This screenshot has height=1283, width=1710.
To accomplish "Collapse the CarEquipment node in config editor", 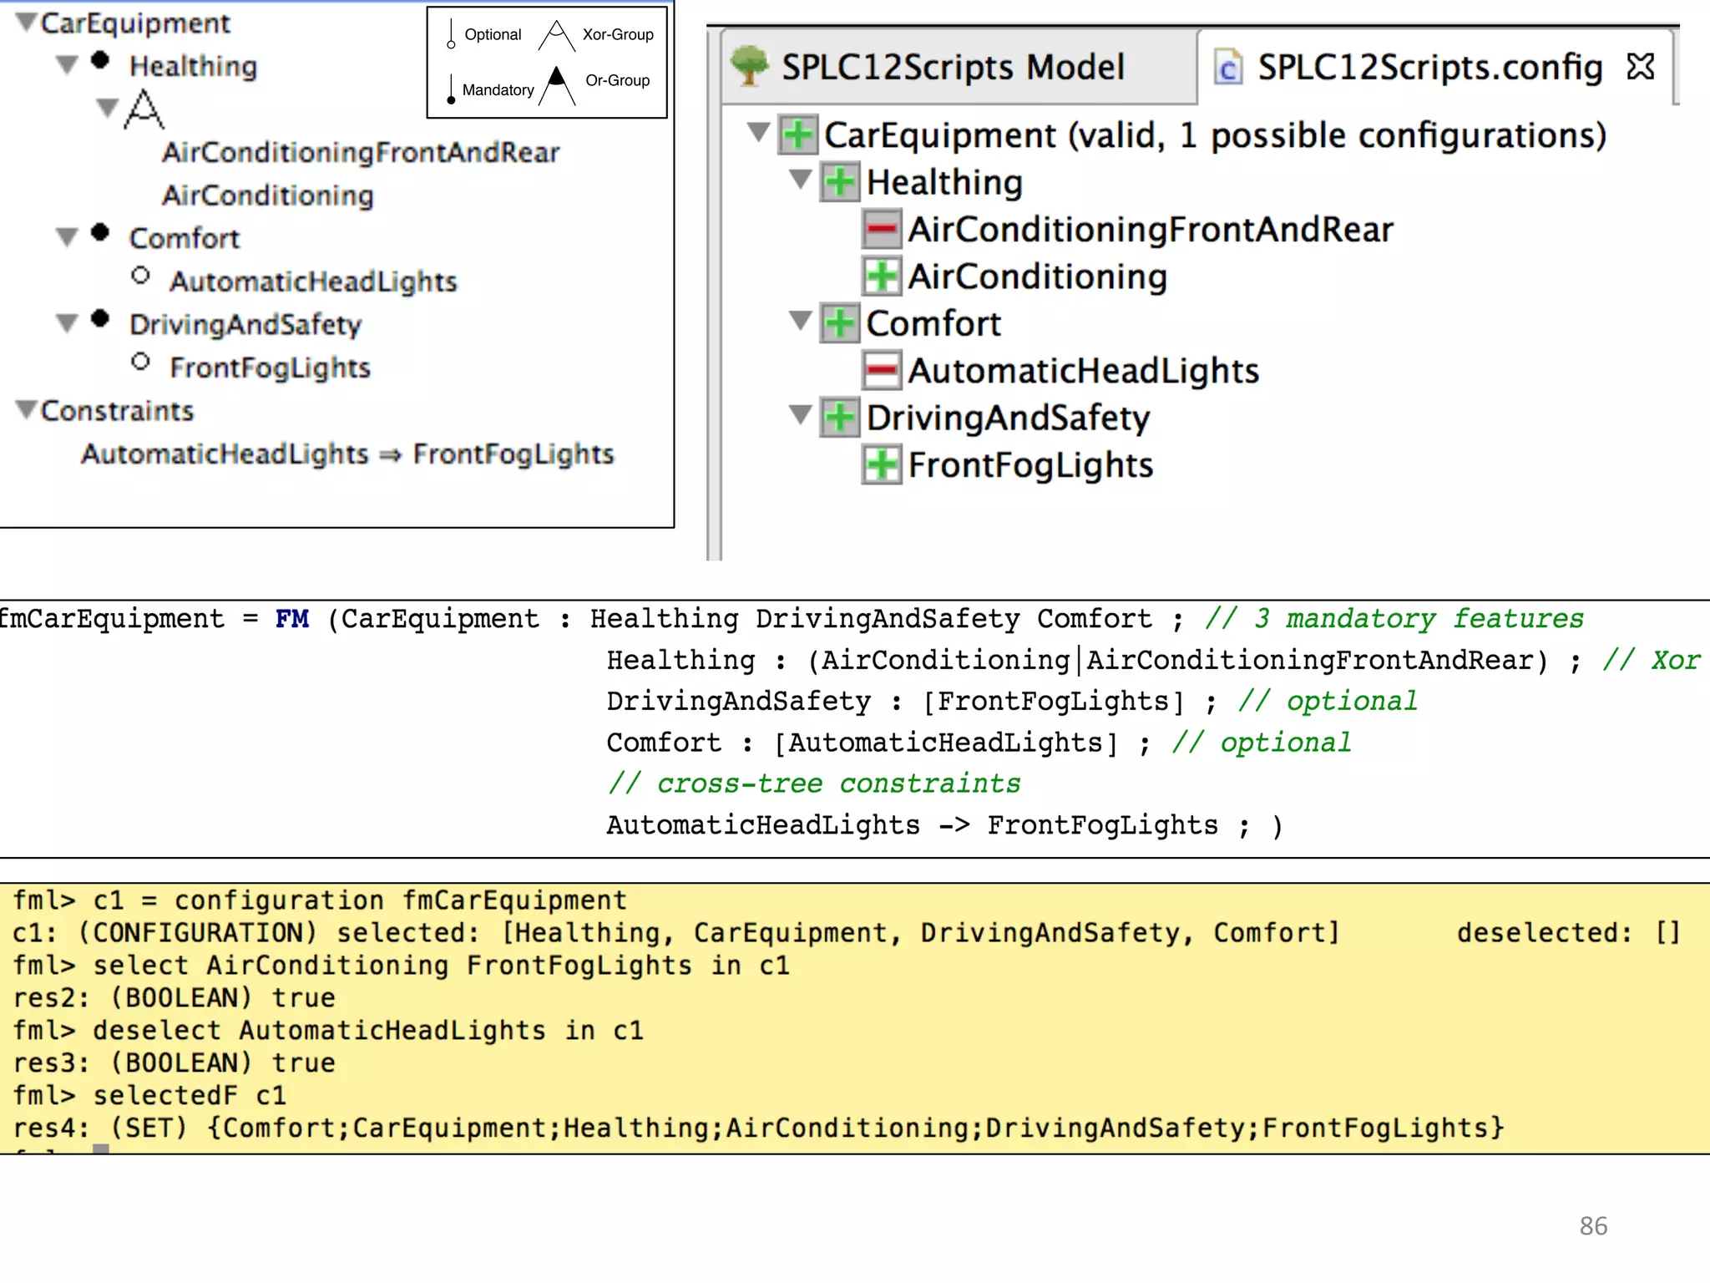I will [x=758, y=133].
